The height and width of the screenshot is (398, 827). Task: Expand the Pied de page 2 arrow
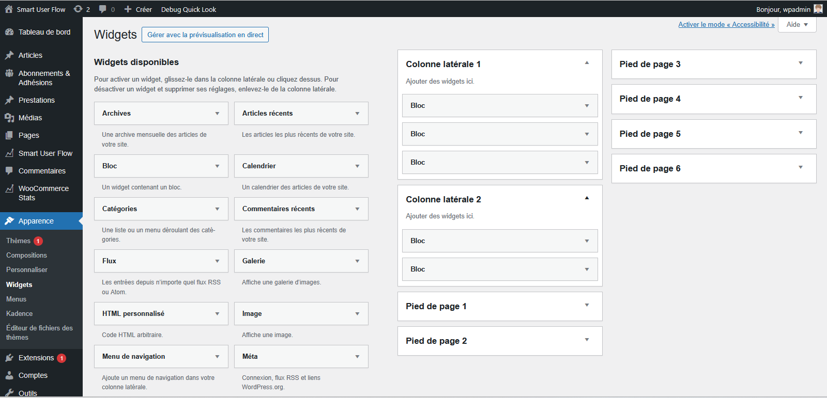pyautogui.click(x=587, y=340)
